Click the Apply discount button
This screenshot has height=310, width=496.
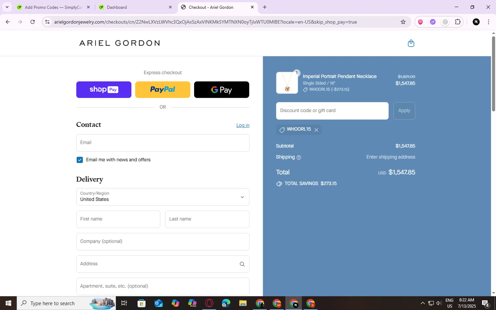click(x=404, y=111)
